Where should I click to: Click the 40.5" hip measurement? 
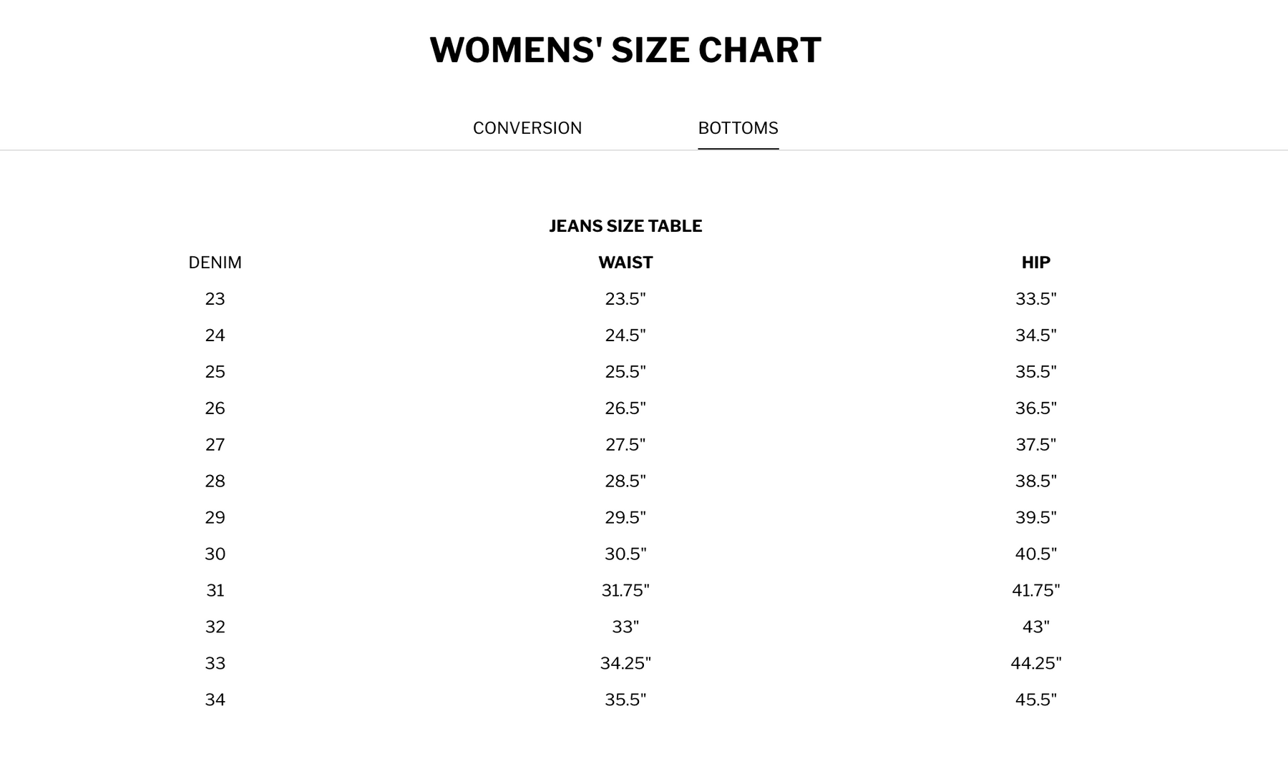(x=1035, y=554)
